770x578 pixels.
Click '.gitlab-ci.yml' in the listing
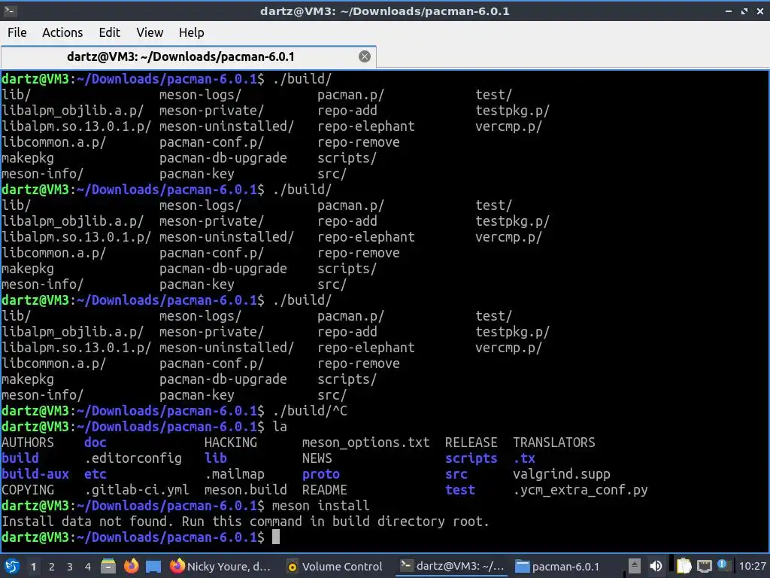pyautogui.click(x=137, y=490)
